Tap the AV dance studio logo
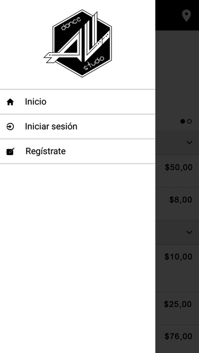 (x=78, y=43)
